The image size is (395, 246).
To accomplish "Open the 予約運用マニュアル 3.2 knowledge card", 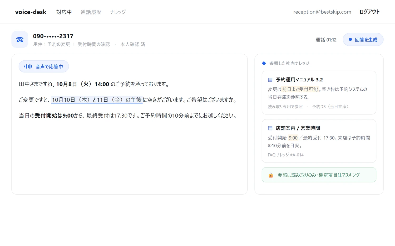I will pos(319,92).
